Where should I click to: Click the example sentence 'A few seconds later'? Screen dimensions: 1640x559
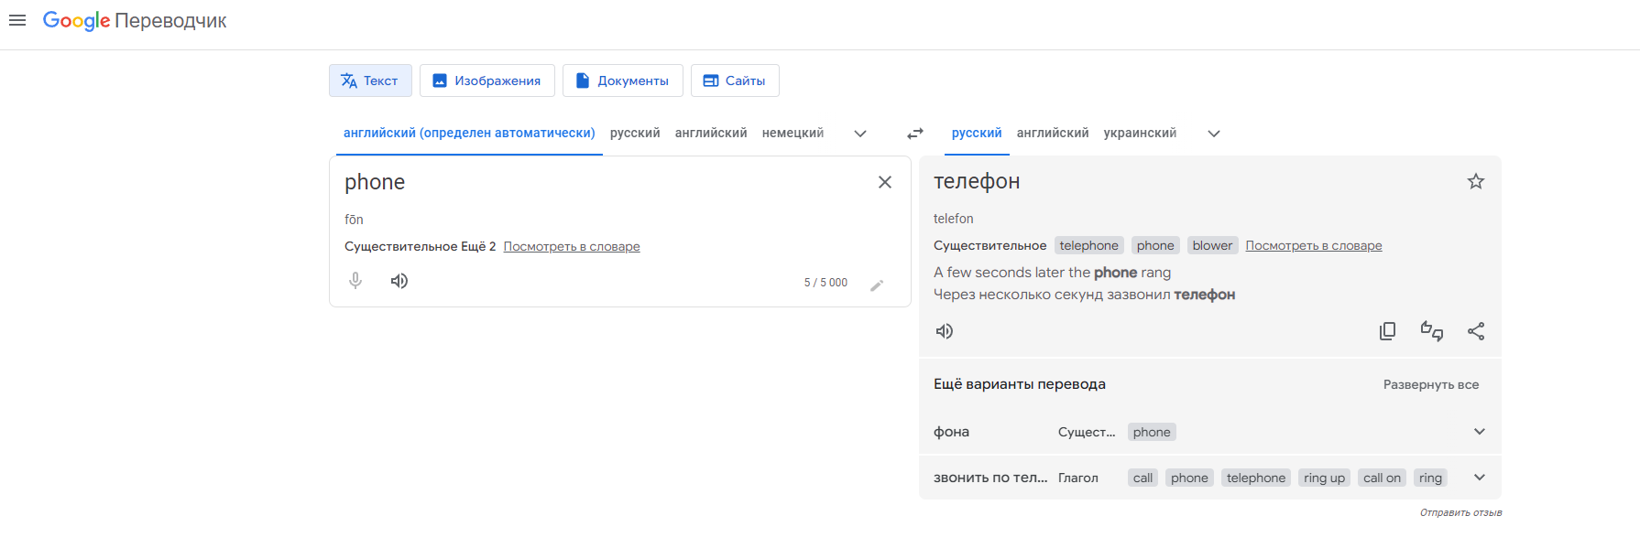tap(1052, 273)
